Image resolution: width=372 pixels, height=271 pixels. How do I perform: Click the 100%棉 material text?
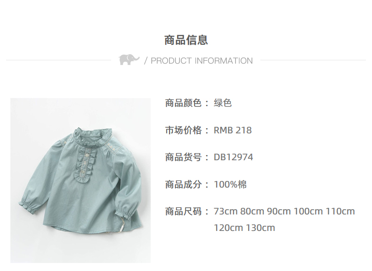[230, 184]
